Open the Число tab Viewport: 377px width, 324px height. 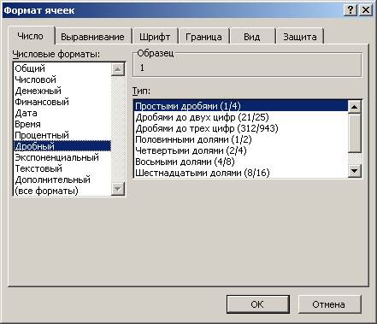[x=31, y=36]
